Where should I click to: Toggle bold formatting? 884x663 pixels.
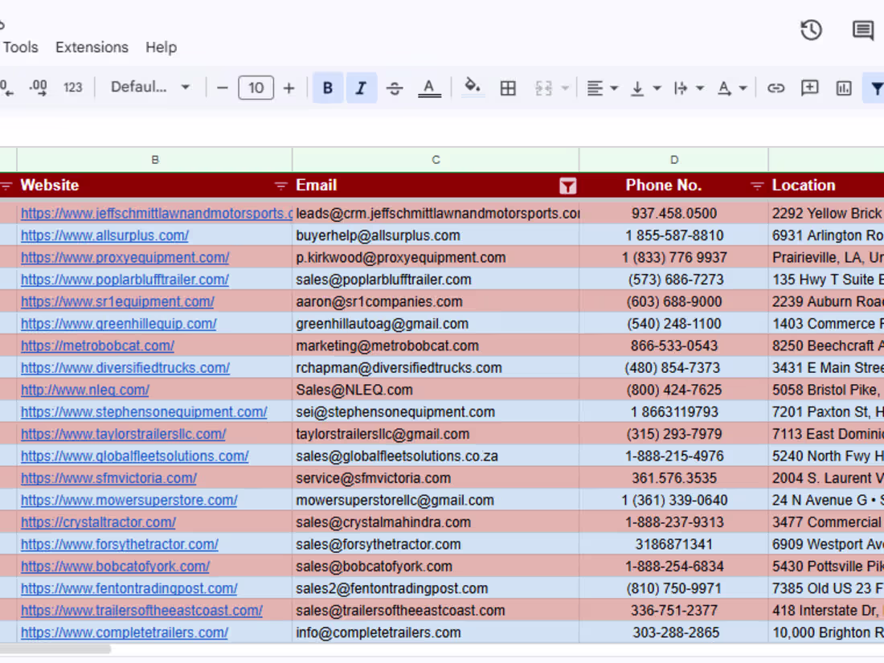pos(328,88)
